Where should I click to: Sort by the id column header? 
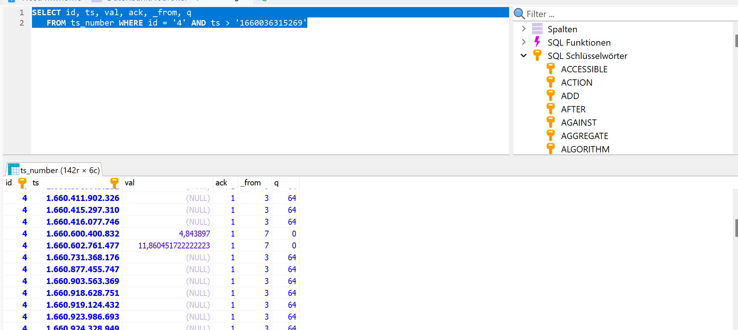[16, 183]
